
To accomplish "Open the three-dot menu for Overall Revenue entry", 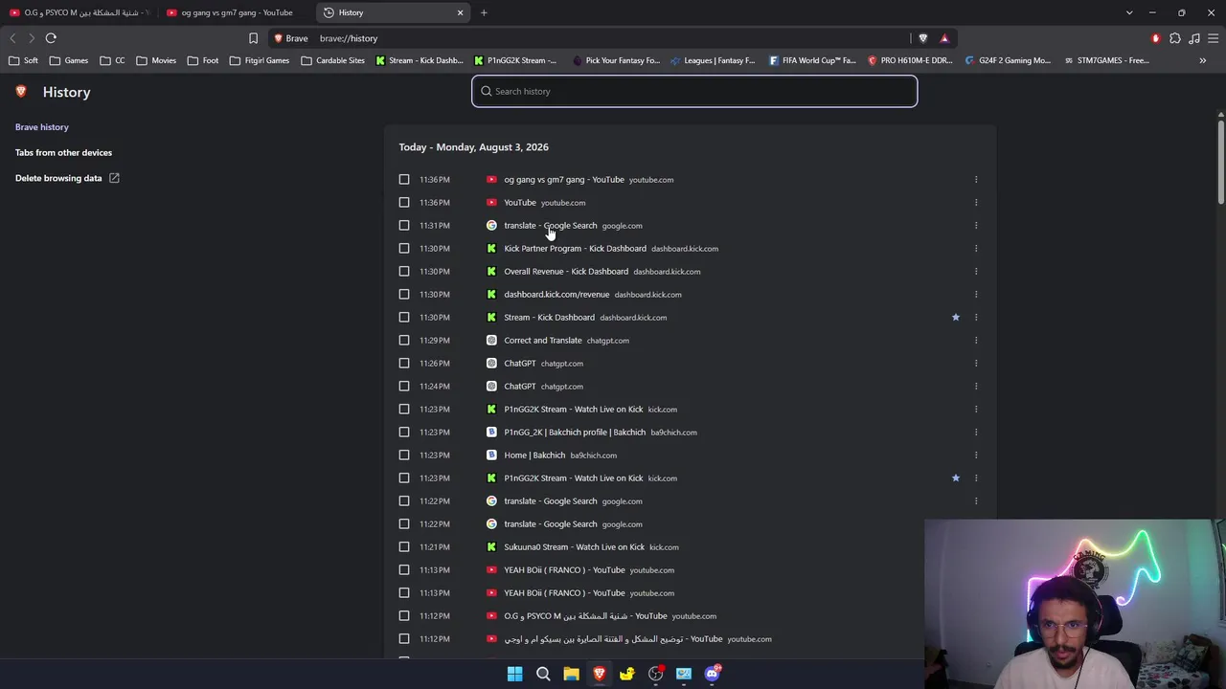I will tap(976, 272).
